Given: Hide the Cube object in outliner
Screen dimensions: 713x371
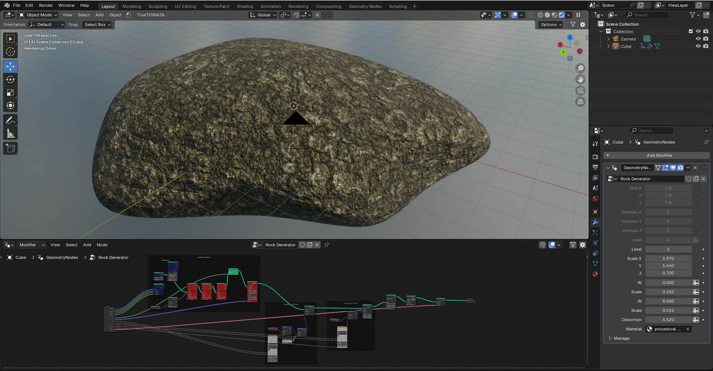Looking at the screenshot, I should (x=698, y=46).
